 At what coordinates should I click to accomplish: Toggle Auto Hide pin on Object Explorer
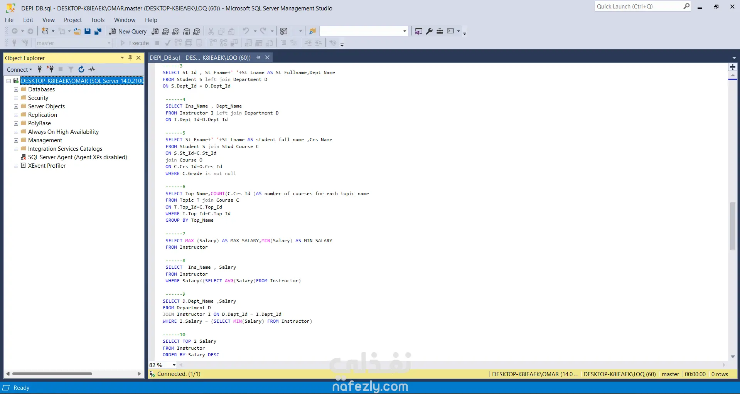pyautogui.click(x=130, y=58)
